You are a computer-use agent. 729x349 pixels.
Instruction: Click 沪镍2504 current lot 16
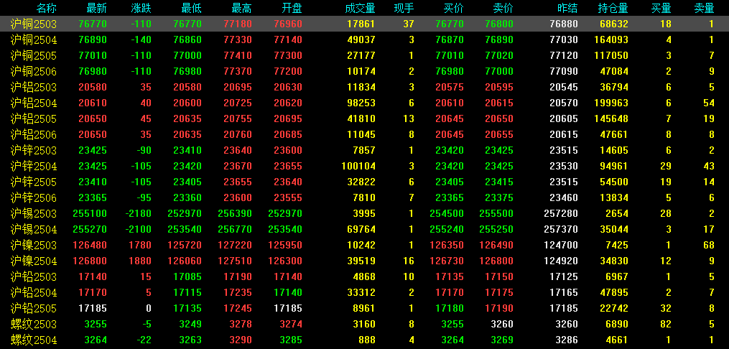[409, 261]
